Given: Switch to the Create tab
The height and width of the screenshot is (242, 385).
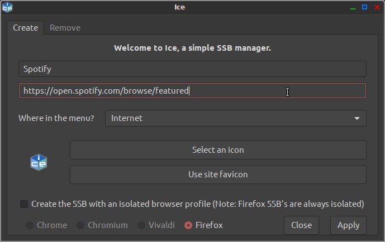Looking at the screenshot, I should point(26,28).
